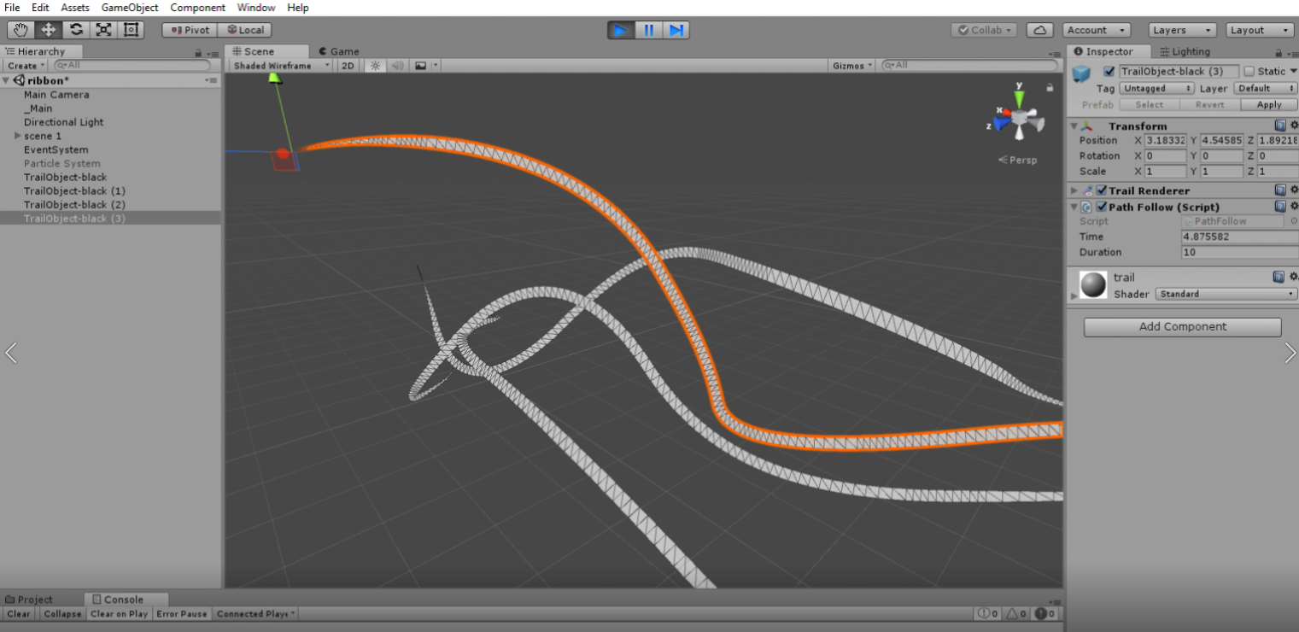Toggle the GameObject active checkbox
This screenshot has width=1299, height=632.
click(1109, 71)
